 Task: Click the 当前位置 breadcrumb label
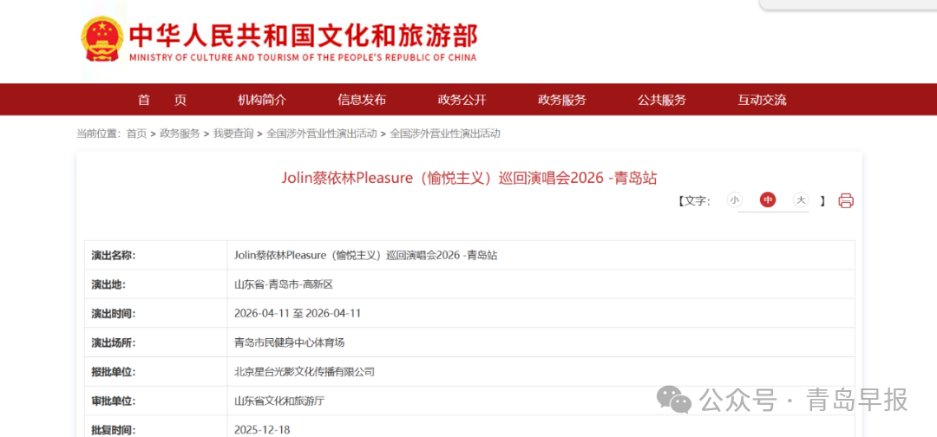99,134
